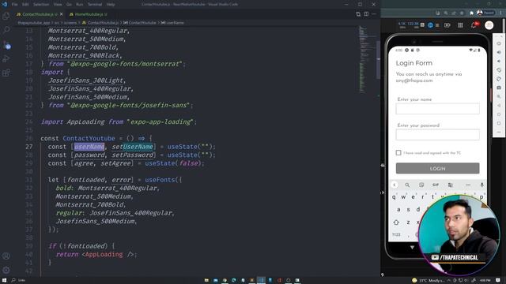Click the Paused profile chip in browser
The image size is (506, 284).
485,13
